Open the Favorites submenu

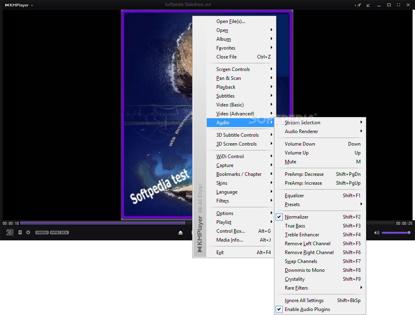pyautogui.click(x=240, y=48)
